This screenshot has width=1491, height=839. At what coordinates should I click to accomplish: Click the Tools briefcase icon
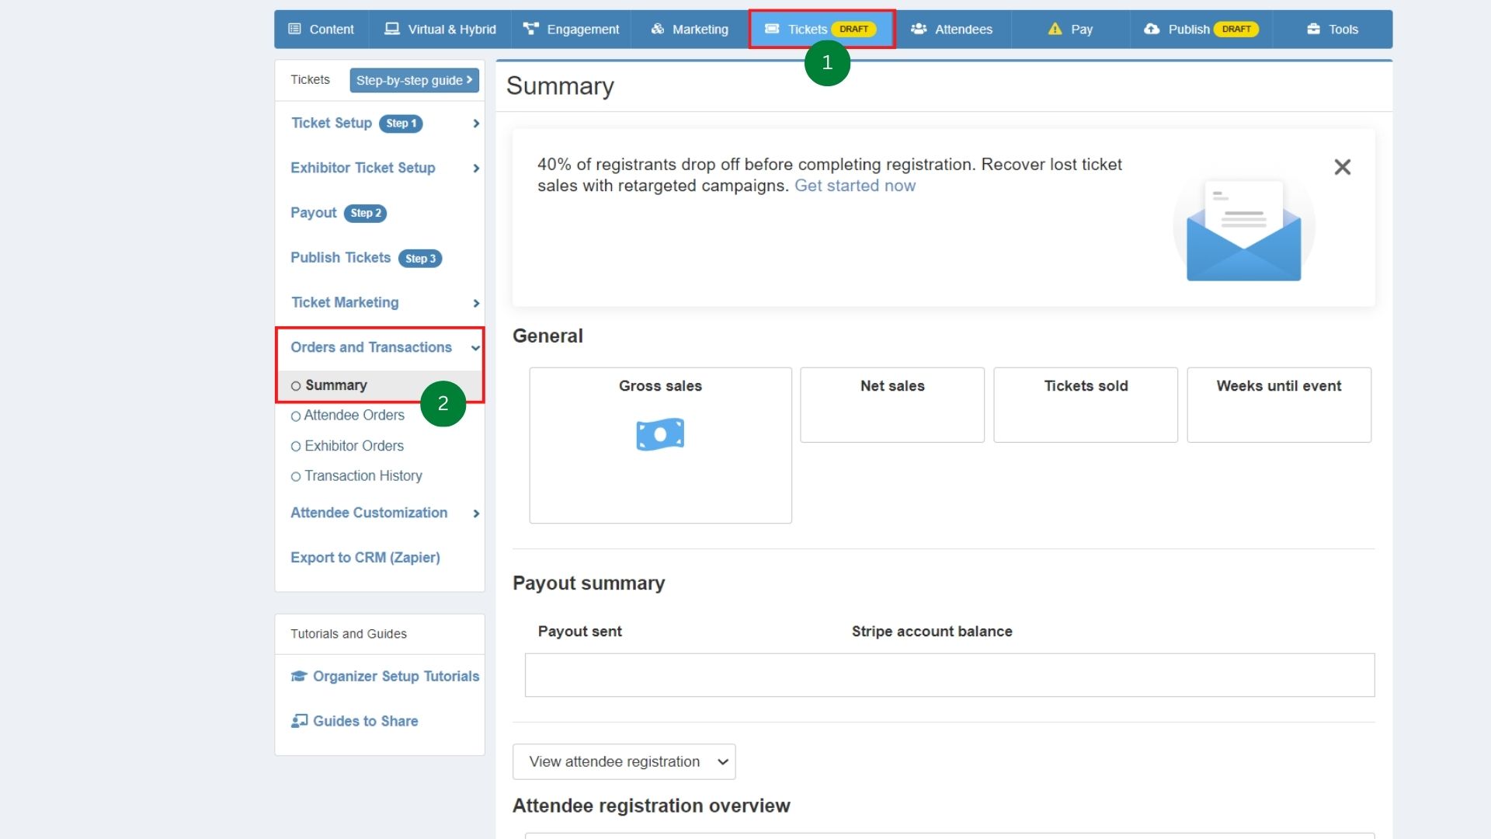click(1313, 29)
